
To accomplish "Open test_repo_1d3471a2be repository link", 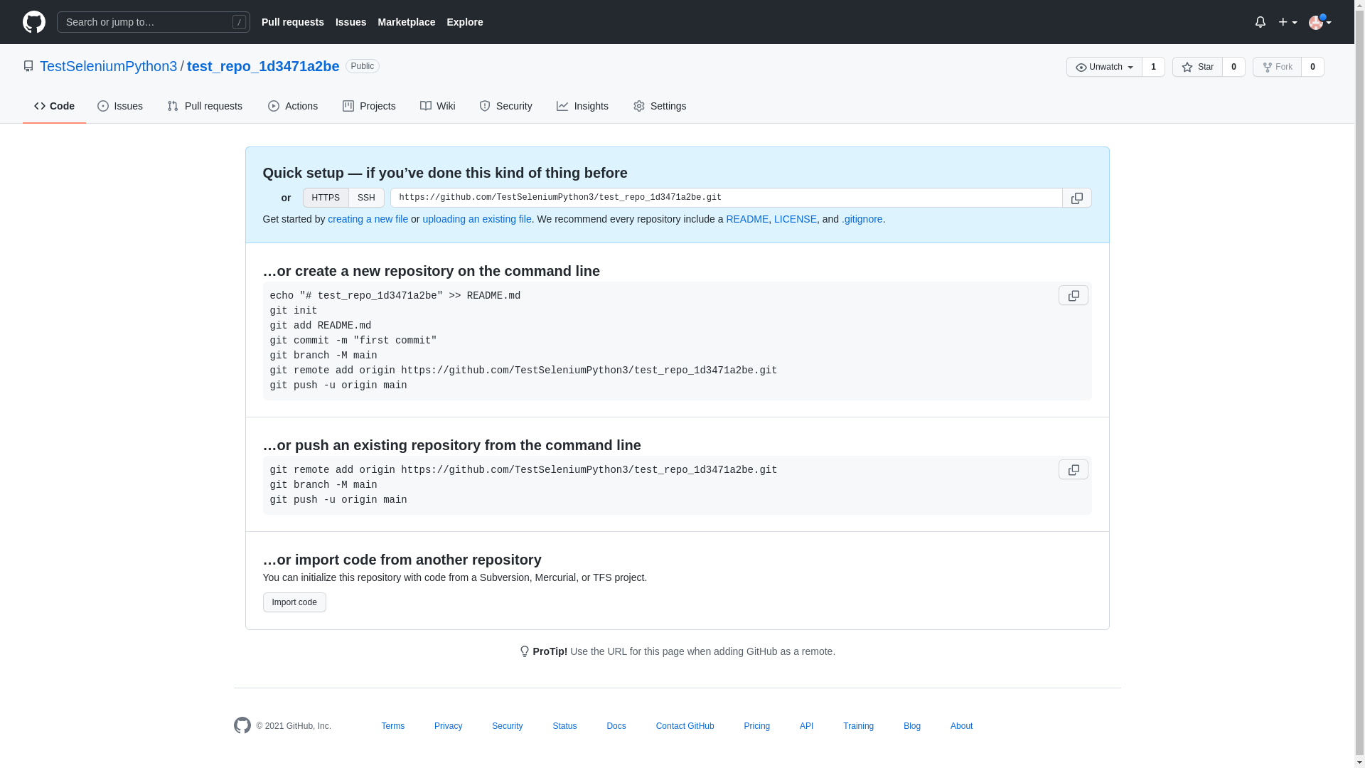I will tap(263, 66).
